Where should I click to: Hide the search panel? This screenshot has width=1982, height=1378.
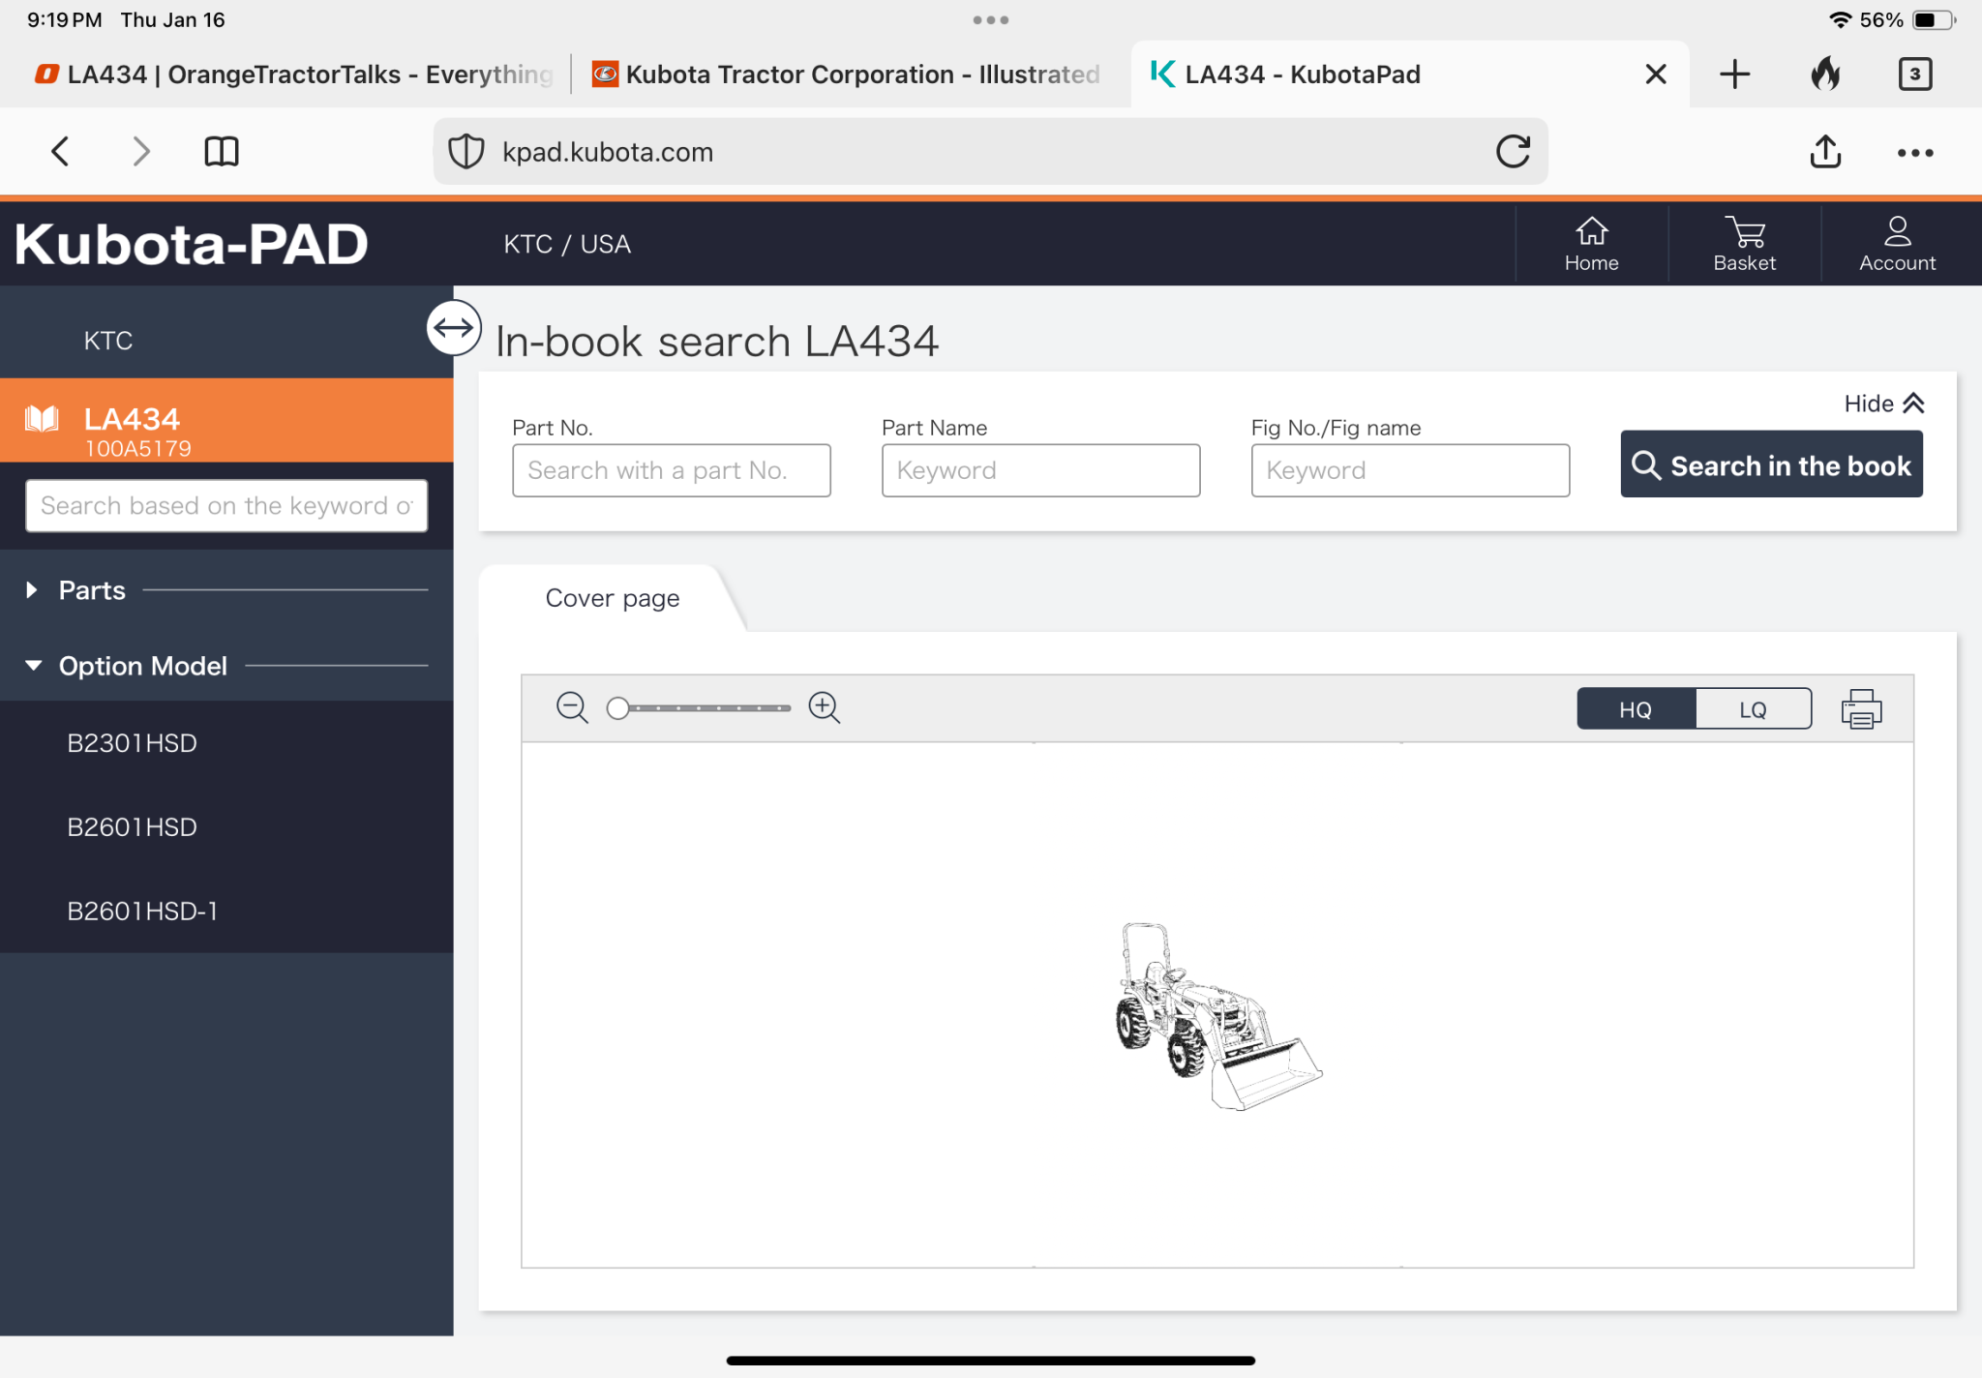pyautogui.click(x=1883, y=404)
